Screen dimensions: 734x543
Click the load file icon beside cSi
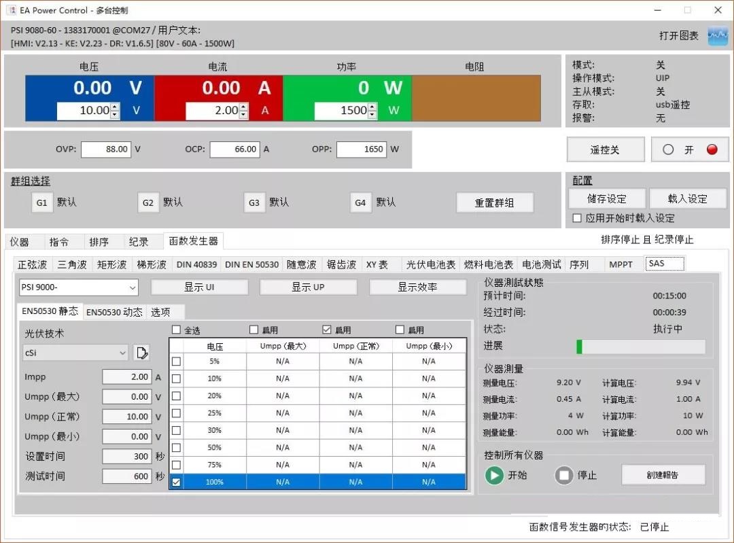141,353
